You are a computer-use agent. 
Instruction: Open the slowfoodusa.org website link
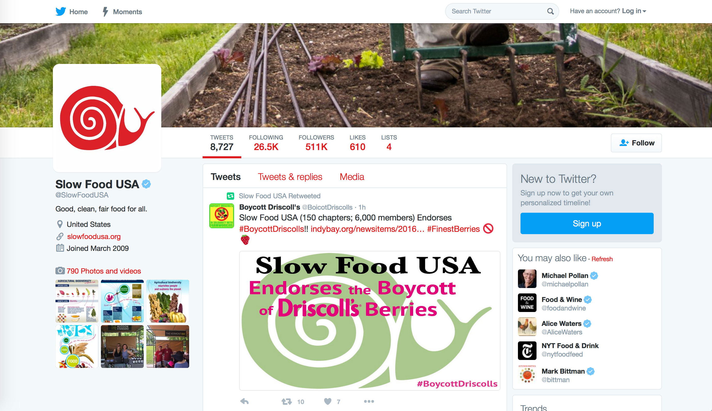[x=94, y=236]
